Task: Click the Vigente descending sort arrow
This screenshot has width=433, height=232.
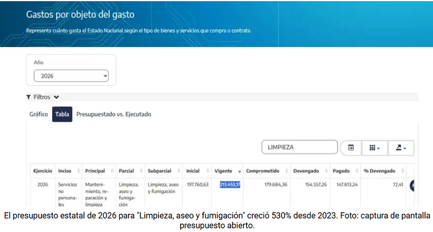Action: tap(239, 172)
